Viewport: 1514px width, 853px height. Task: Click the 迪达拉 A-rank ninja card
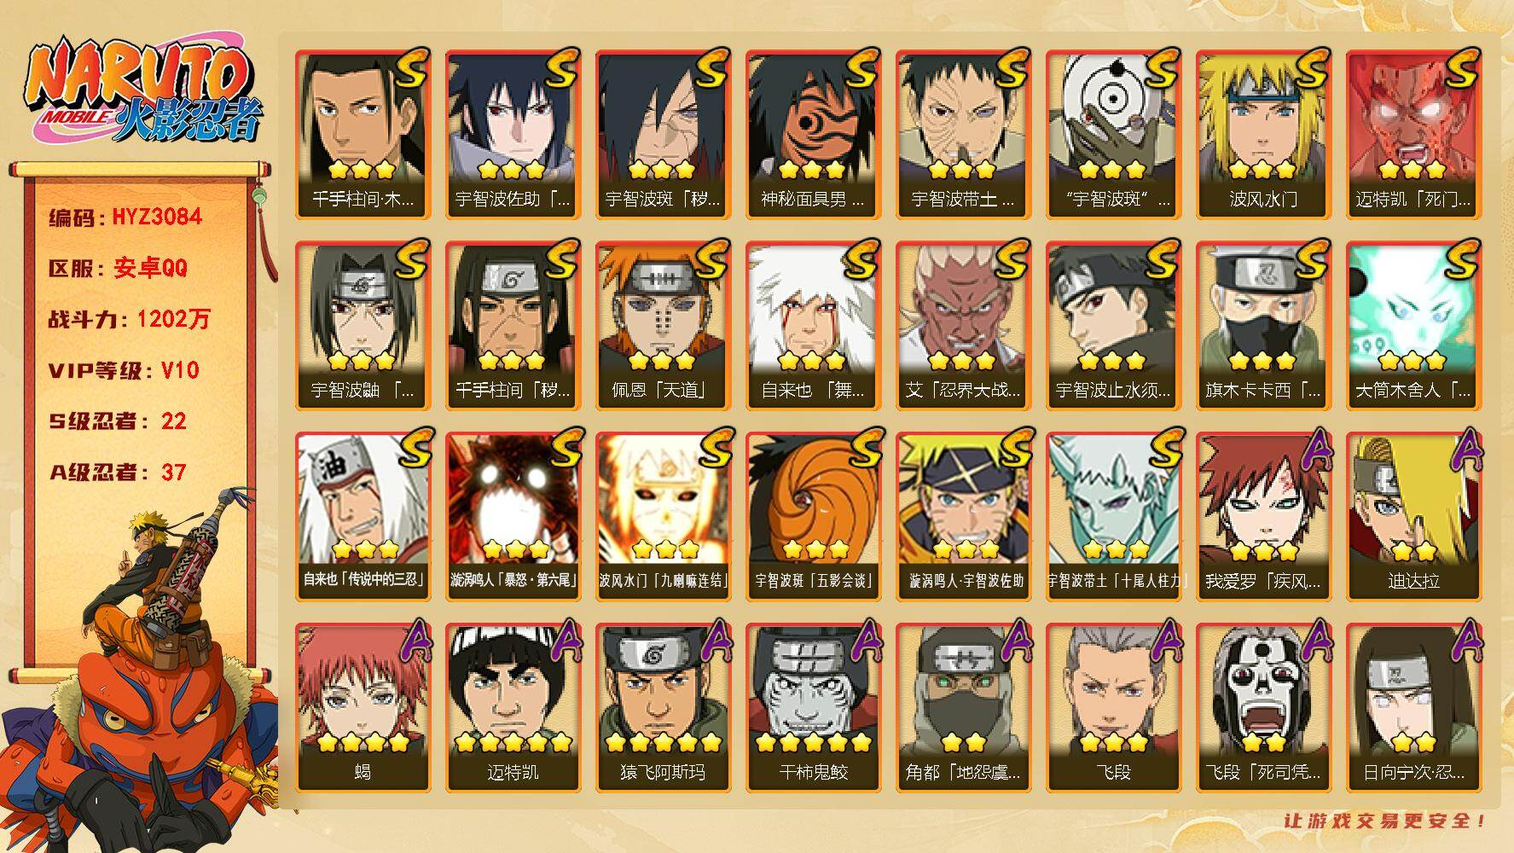(1413, 516)
